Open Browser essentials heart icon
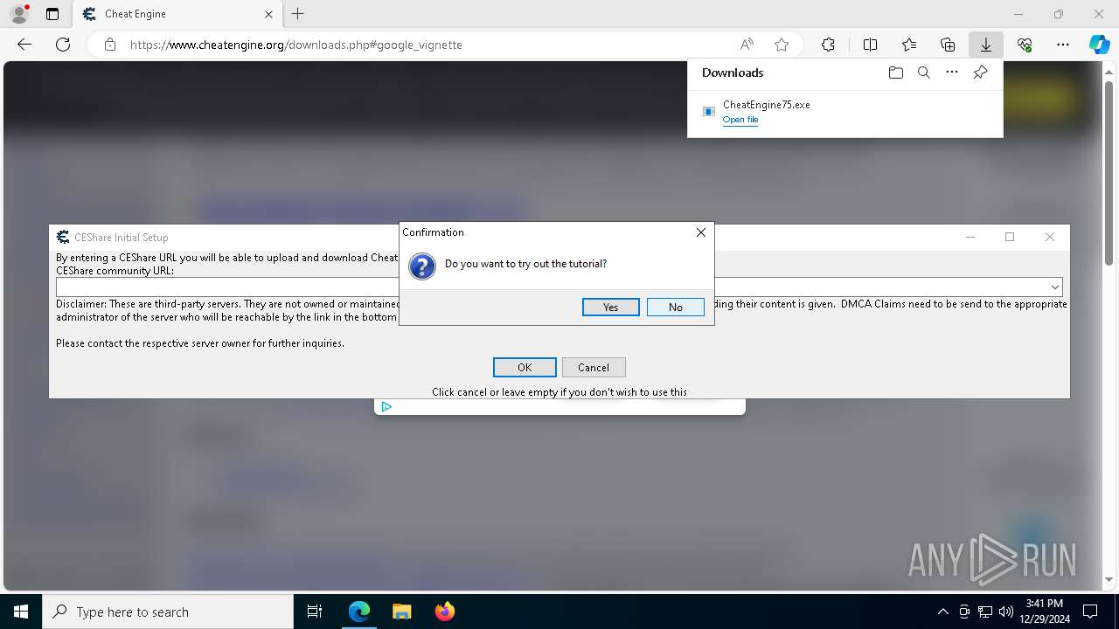The image size is (1119, 629). pyautogui.click(x=1025, y=45)
